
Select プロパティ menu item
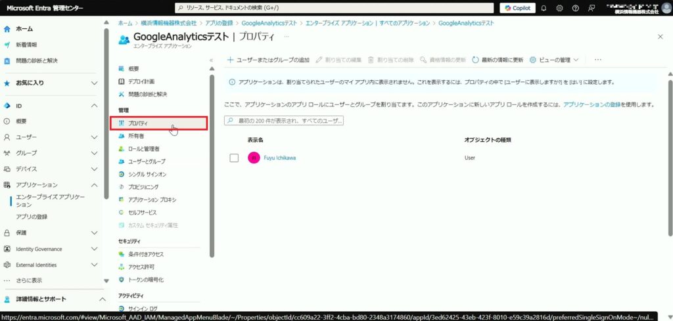point(158,123)
